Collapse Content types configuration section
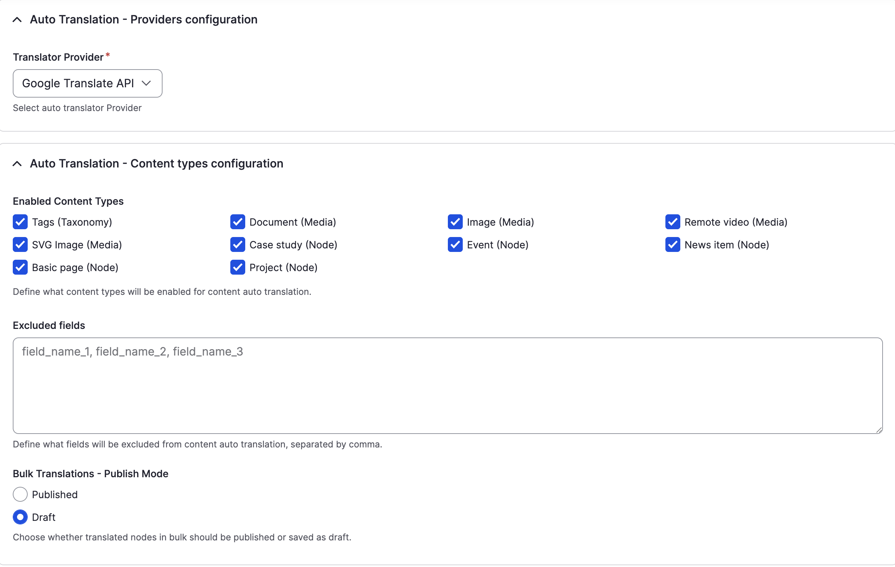895x567 pixels. click(x=17, y=164)
